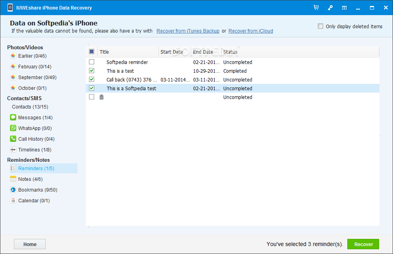This screenshot has height=254, width=393.
Task: Click the Reminders list icon
Action: pyautogui.click(x=13, y=168)
